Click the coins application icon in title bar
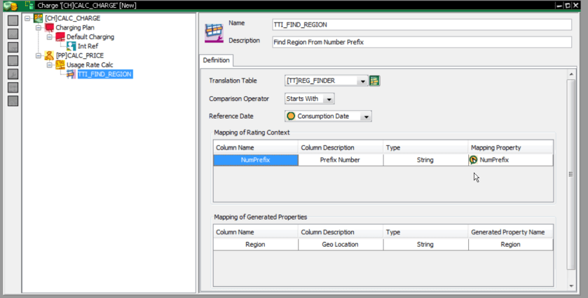 pos(8,5)
